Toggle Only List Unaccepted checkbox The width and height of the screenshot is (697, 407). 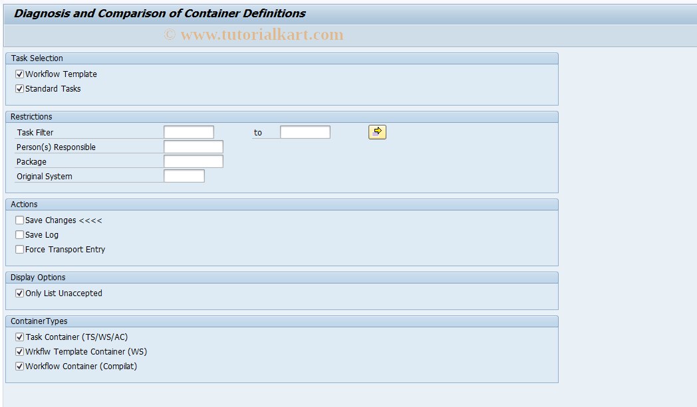(19, 293)
